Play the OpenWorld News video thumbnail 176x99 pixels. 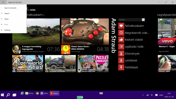[27, 64]
